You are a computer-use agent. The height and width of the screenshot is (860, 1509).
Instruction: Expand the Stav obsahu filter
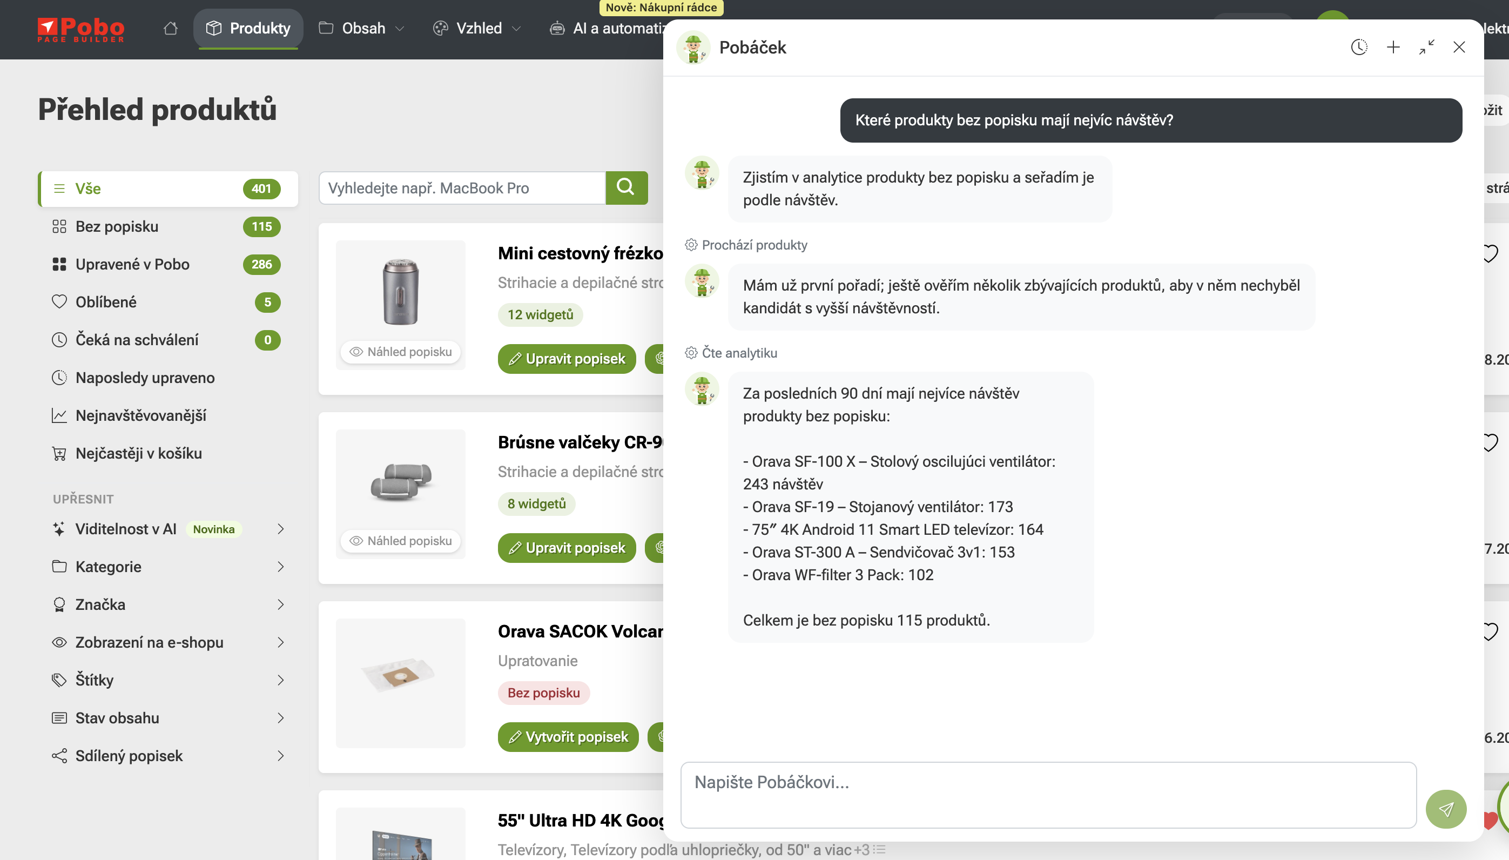[x=167, y=718]
